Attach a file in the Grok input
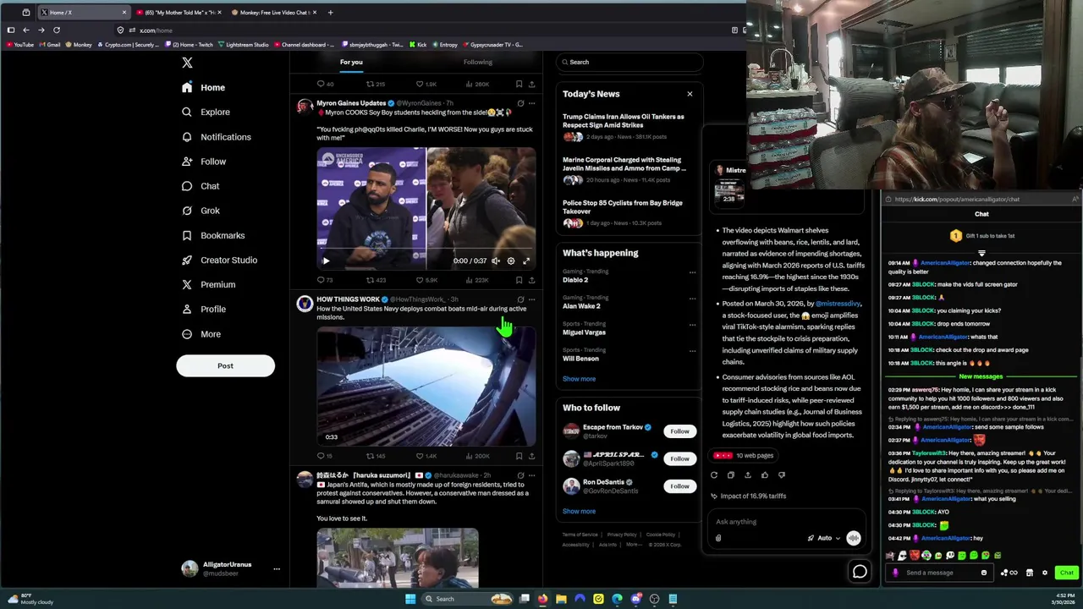The height and width of the screenshot is (609, 1083). pos(718,538)
